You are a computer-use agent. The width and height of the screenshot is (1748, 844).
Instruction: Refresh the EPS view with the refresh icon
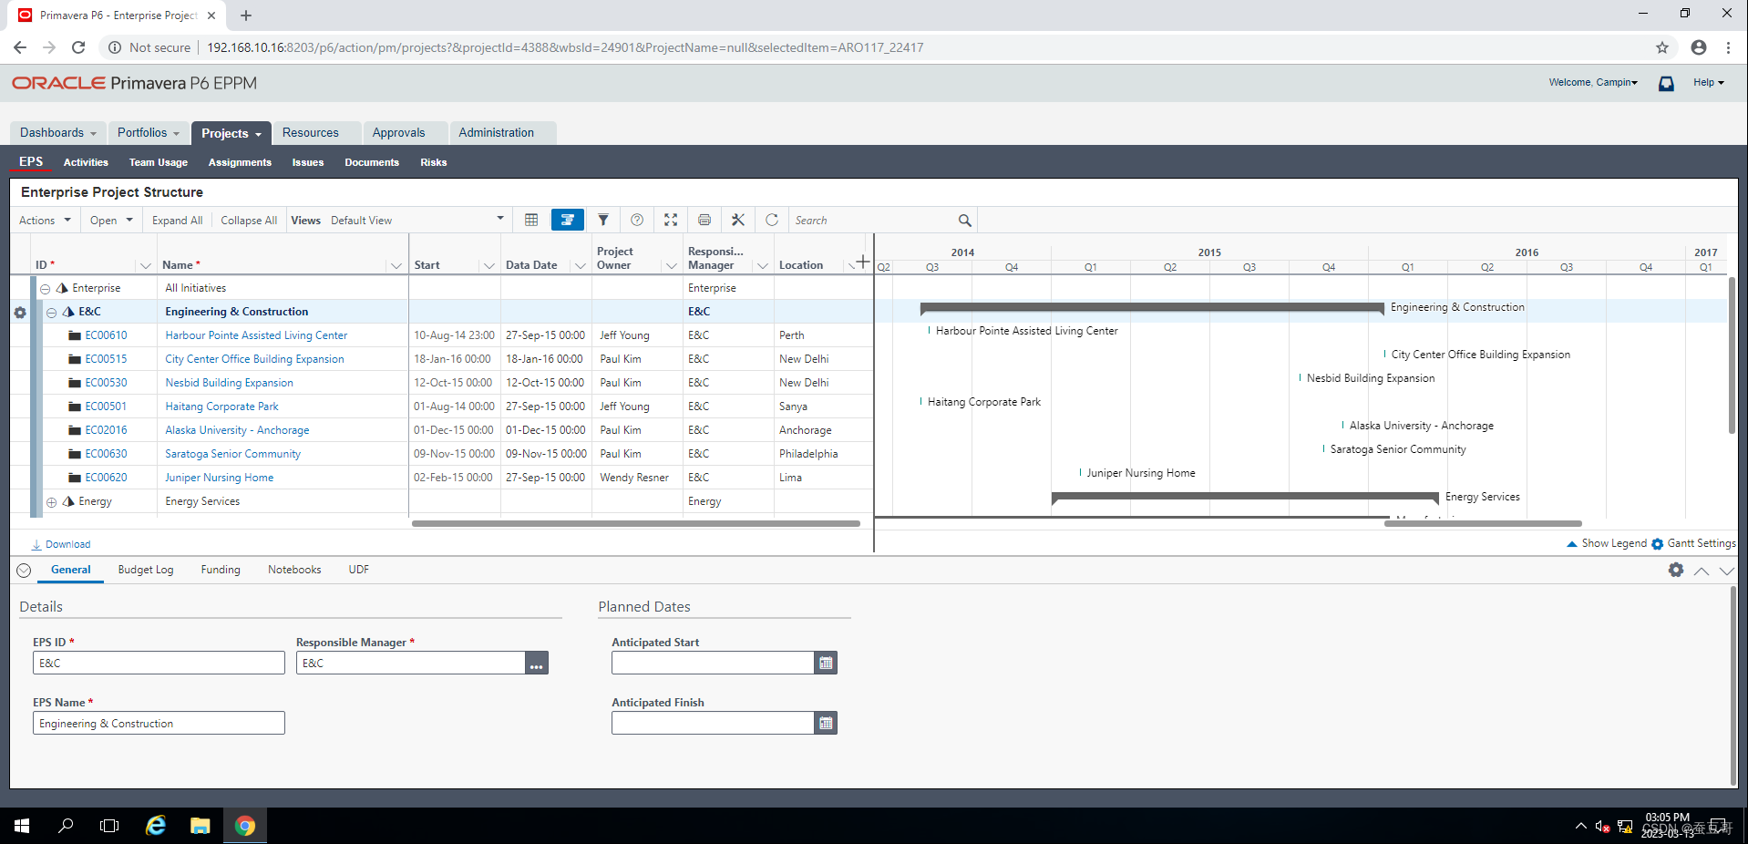772,220
